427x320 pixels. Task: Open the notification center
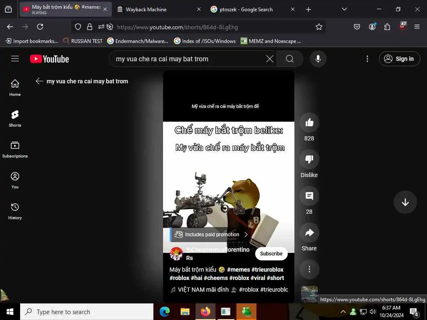[x=414, y=312]
